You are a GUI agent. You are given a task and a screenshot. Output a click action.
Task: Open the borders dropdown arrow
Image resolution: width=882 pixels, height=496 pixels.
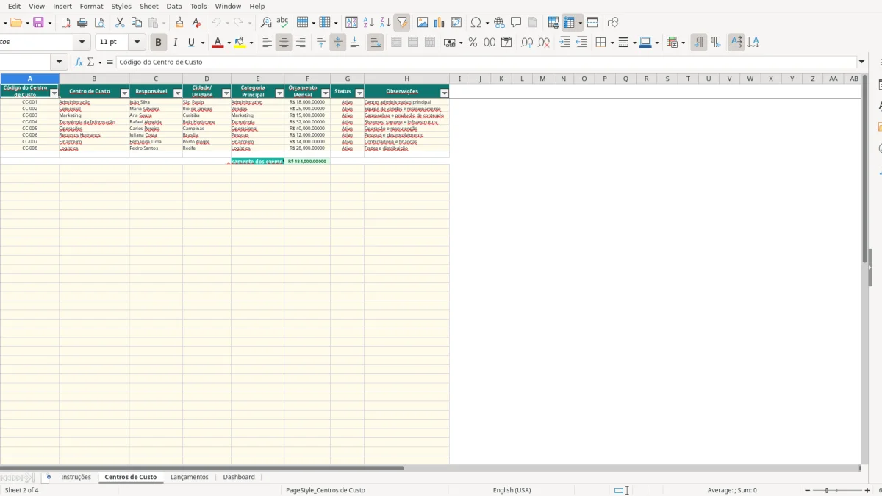point(611,43)
